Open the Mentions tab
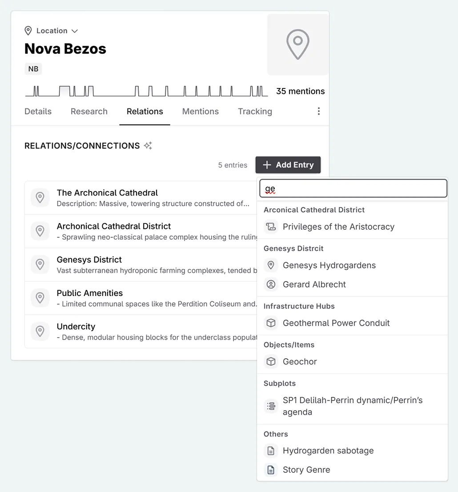This screenshot has height=492, width=458. point(200,112)
